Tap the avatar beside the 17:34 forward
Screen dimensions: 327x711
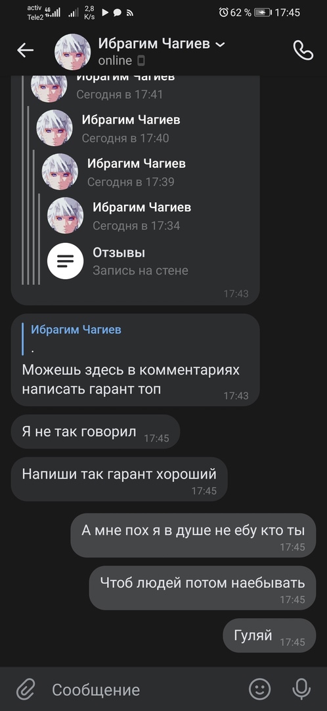[x=65, y=215]
